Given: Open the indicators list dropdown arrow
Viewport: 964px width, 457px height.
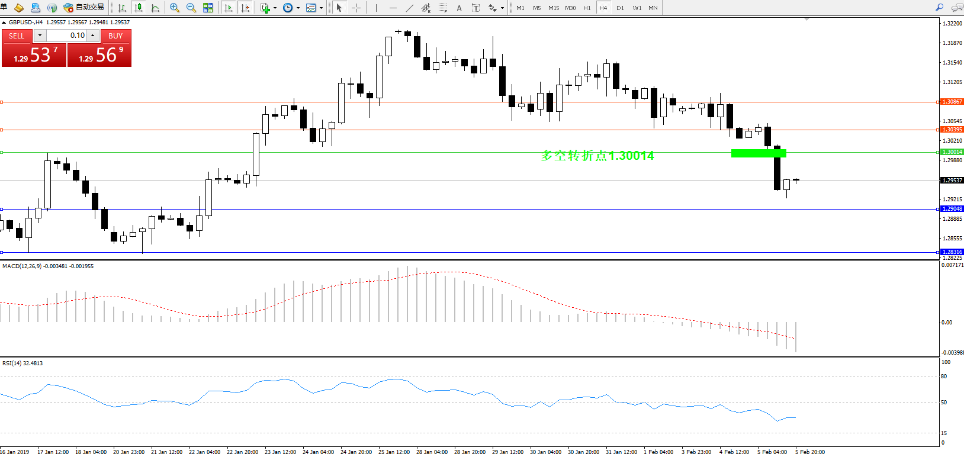Looking at the screenshot, I should pyautogui.click(x=275, y=8).
